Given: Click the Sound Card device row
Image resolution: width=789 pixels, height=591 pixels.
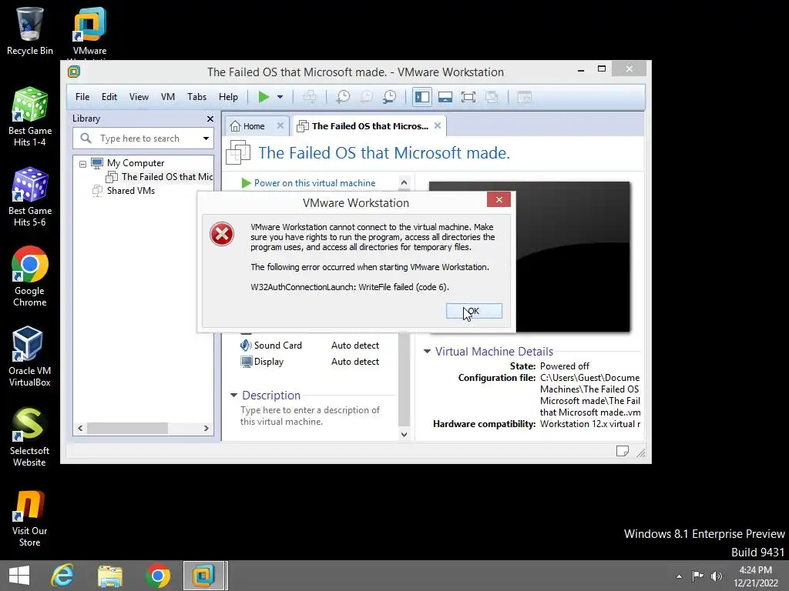Looking at the screenshot, I should tap(310, 346).
